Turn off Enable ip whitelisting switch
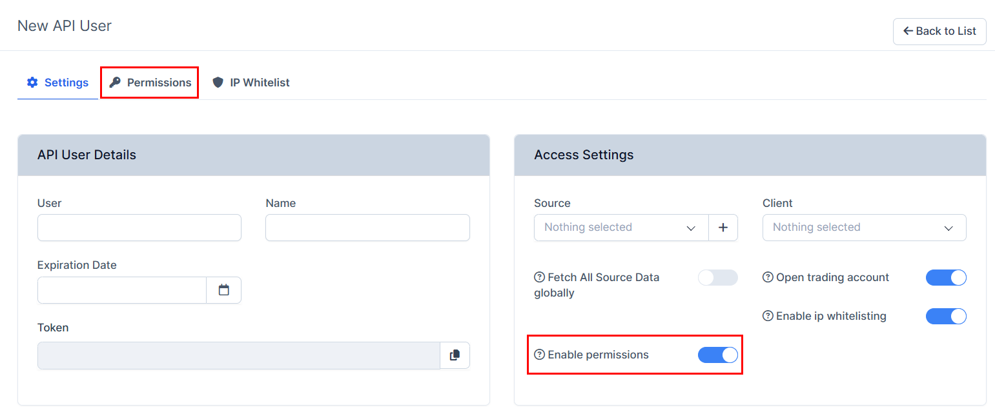This screenshot has width=995, height=412. (945, 317)
